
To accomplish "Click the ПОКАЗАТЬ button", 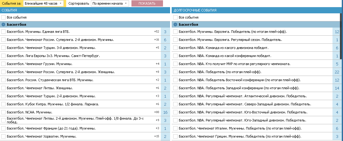I will [147, 3].
